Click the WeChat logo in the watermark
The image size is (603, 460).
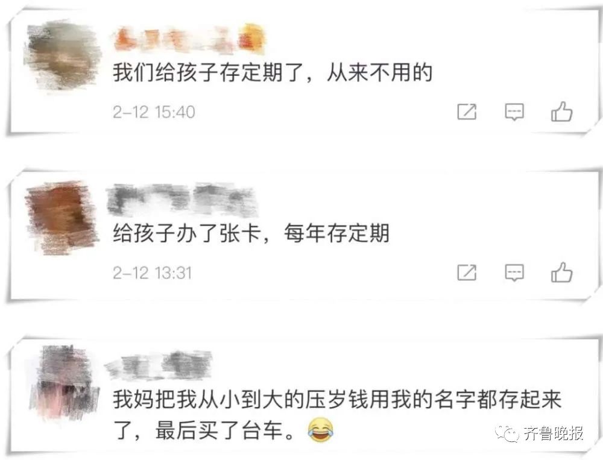pos(507,434)
